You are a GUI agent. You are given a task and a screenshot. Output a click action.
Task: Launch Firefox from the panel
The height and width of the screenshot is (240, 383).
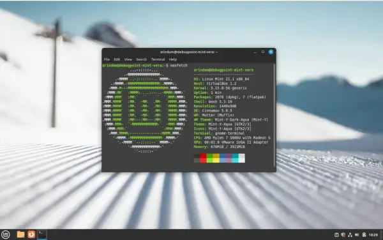click(31, 234)
